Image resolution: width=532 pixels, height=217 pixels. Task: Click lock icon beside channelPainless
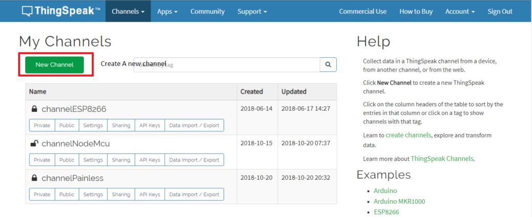coord(34,178)
